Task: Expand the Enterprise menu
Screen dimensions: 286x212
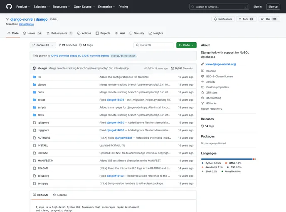Action: pos(106,7)
